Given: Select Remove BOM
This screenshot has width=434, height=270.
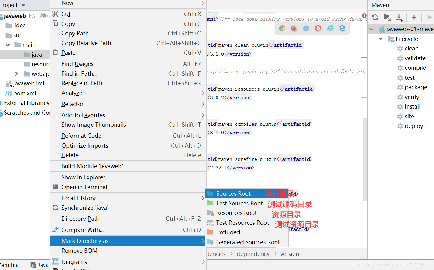Looking at the screenshot, I should coord(128,251).
